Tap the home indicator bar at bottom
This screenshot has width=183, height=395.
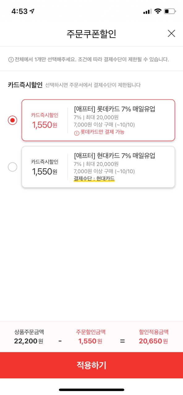[91, 390]
